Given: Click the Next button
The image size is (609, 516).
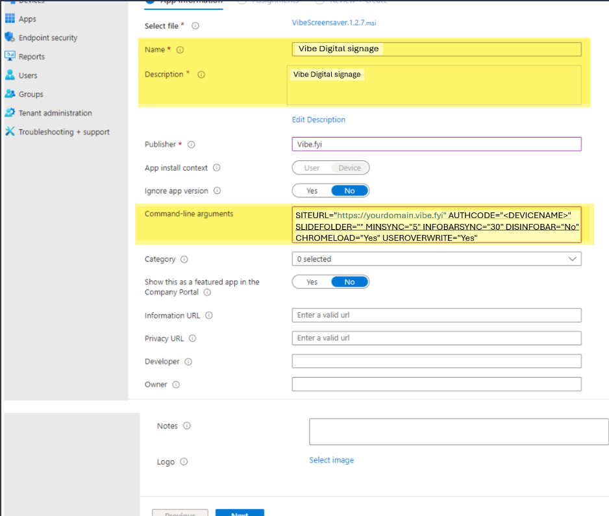Looking at the screenshot, I should pyautogui.click(x=240, y=513).
